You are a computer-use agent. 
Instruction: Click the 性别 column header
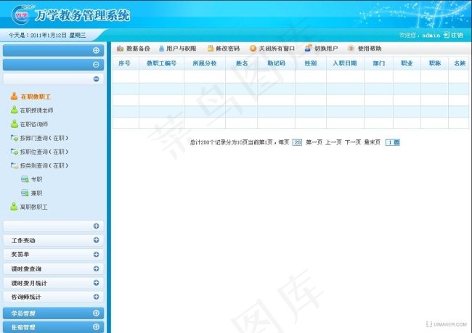(311, 63)
